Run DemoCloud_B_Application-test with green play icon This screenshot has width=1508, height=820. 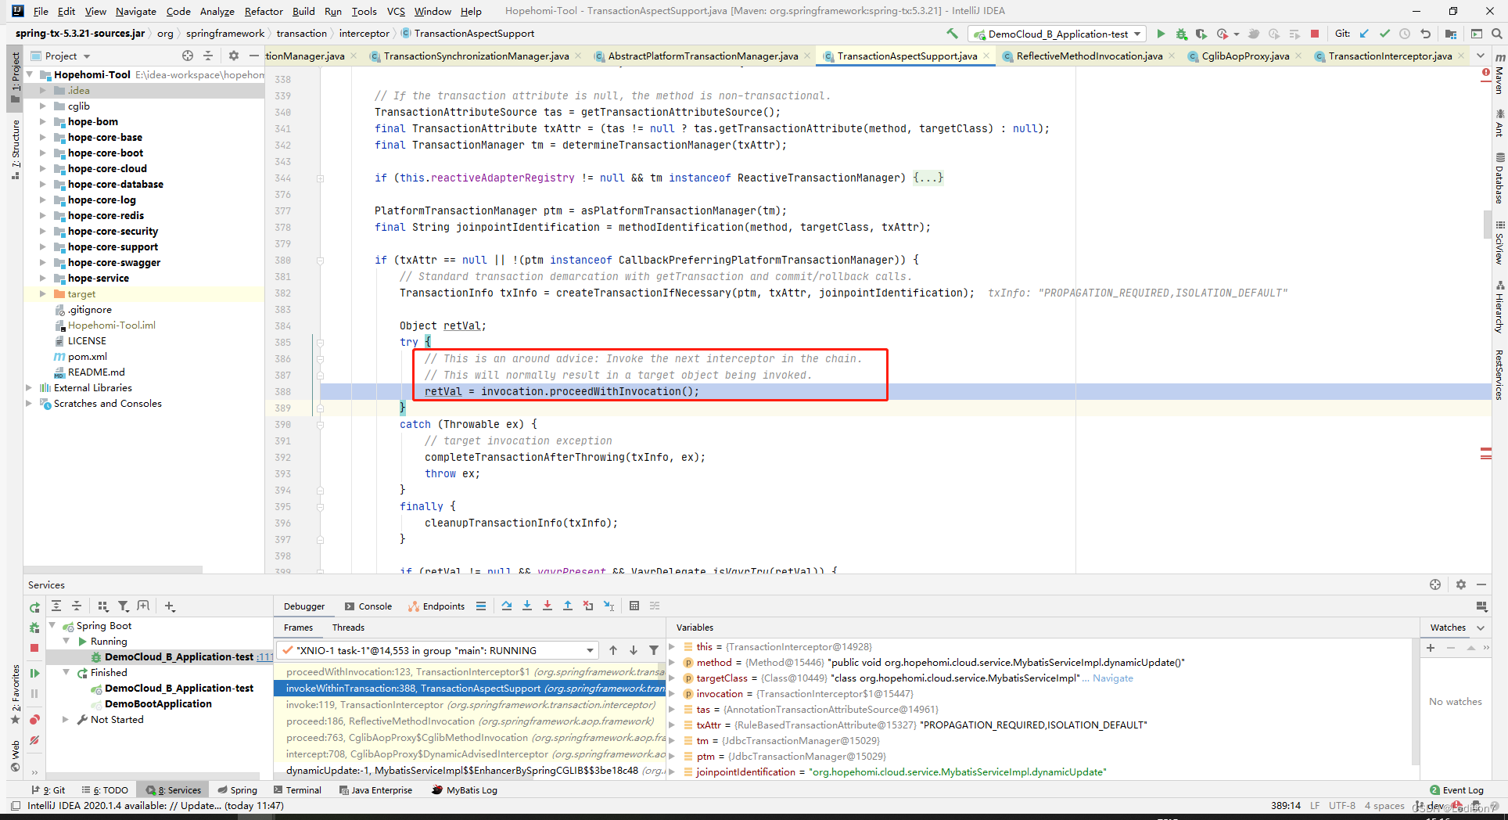(1161, 34)
